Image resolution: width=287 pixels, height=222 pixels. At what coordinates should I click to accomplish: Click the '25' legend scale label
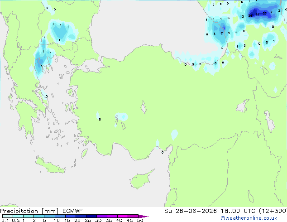[x=88, y=220]
